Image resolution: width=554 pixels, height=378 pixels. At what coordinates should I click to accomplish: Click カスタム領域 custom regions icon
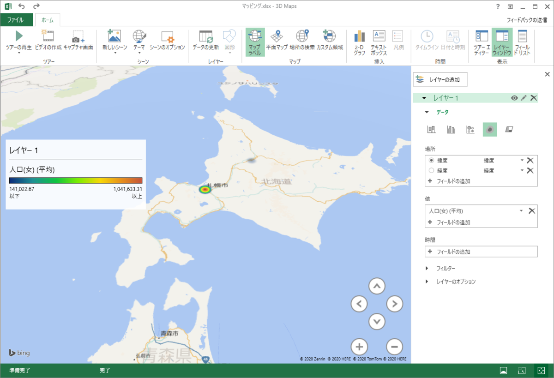[329, 36]
